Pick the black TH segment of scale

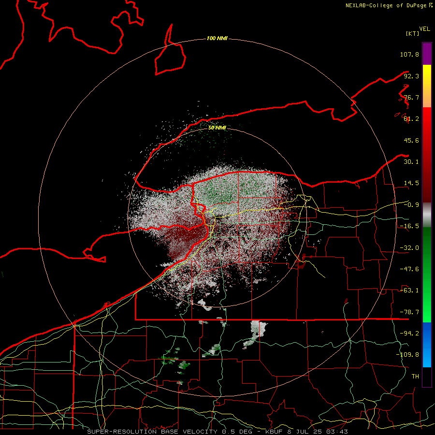tap(427, 377)
